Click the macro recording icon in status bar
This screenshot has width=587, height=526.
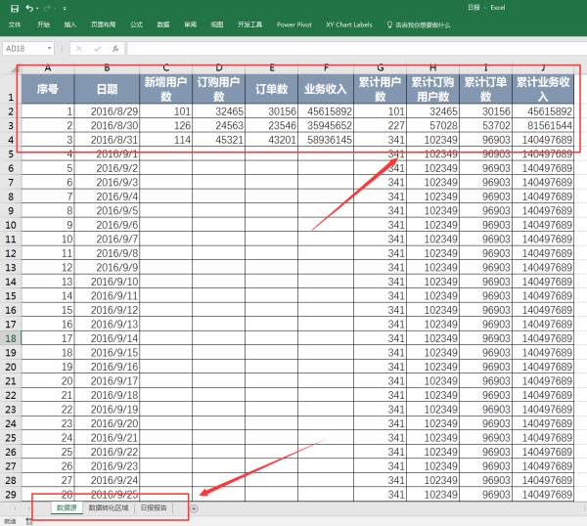tap(28, 521)
